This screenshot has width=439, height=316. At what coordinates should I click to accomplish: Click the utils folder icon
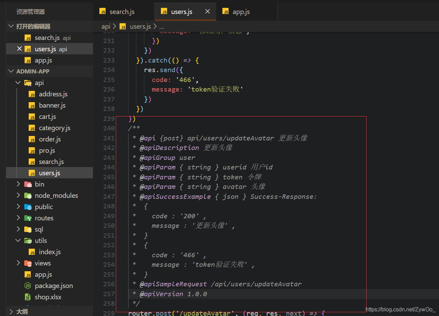[x=28, y=241]
